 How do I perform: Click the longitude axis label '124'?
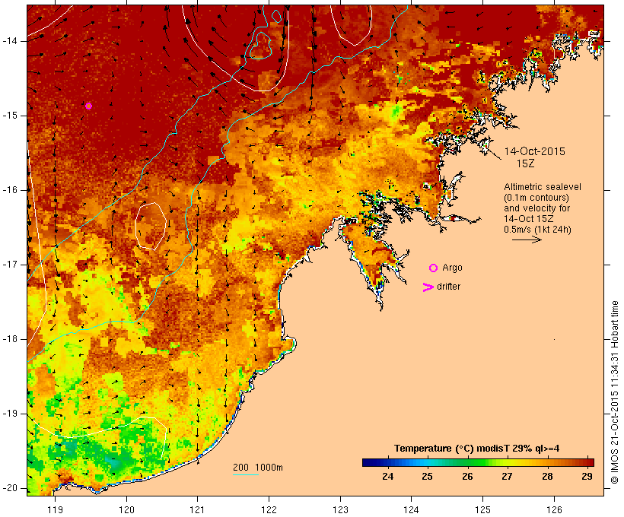pos(412,510)
